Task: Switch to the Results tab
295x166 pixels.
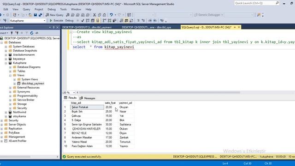Action: tap(71, 98)
